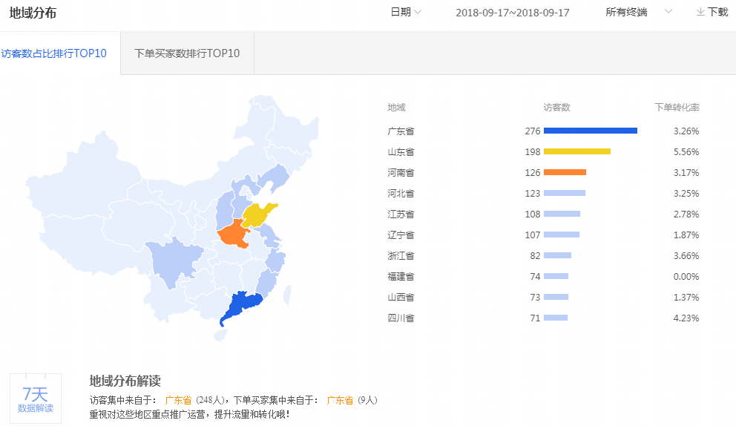The width and height of the screenshot is (736, 426).
Task: Click orange 广东省 link after 访客集中来自于
Action: [178, 400]
